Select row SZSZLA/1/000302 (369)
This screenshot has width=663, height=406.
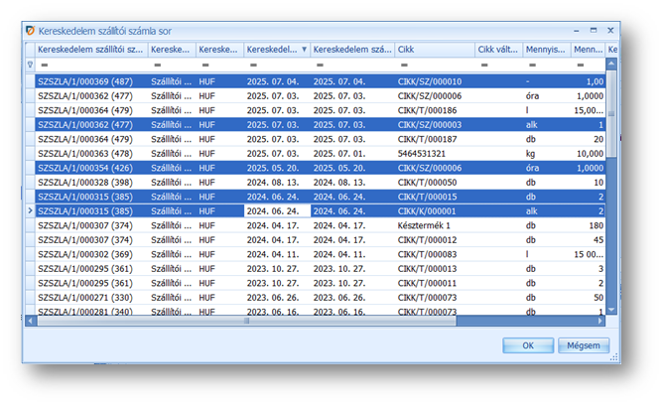pos(320,254)
